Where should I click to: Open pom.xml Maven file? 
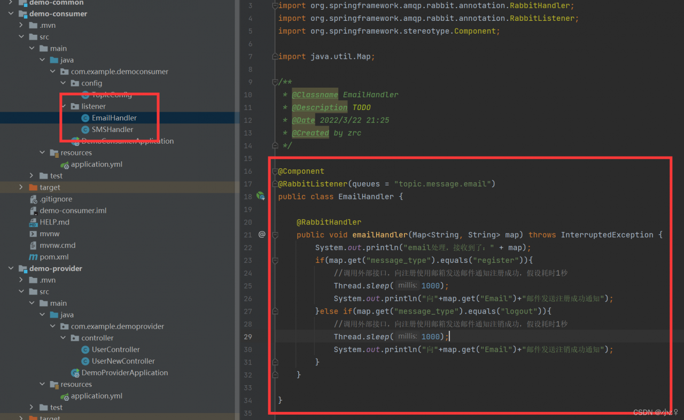(x=54, y=257)
